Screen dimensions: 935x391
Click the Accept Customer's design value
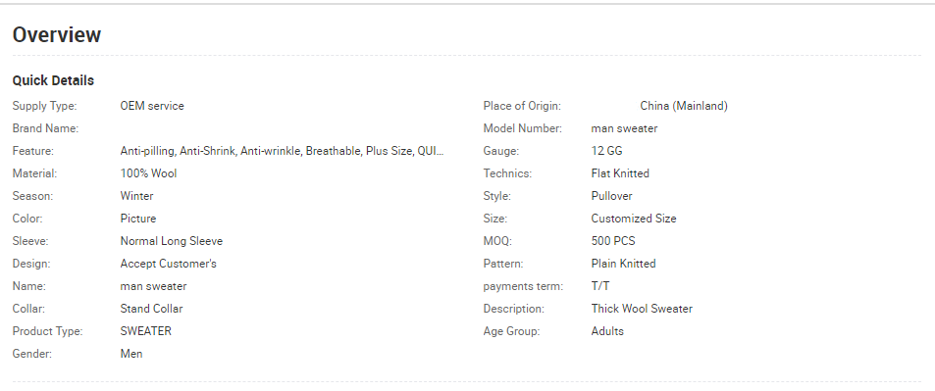[x=168, y=264]
